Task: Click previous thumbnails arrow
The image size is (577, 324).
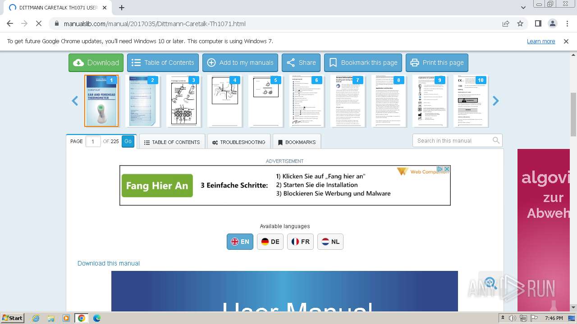Action: tap(75, 101)
